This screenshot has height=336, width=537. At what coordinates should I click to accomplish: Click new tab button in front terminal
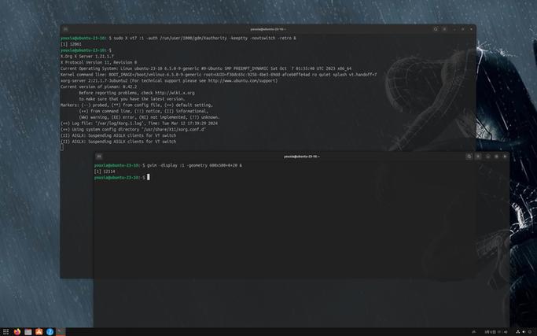point(99,157)
